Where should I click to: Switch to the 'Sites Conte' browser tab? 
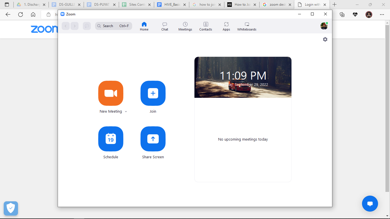[x=136, y=5]
